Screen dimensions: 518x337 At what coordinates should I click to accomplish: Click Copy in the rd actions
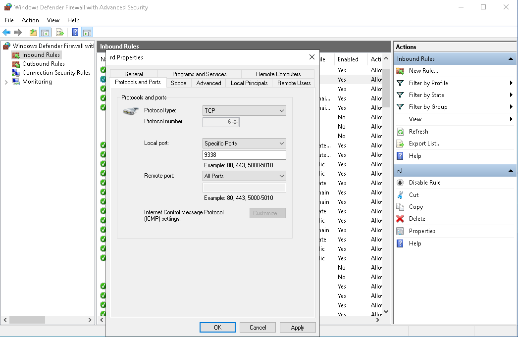[x=415, y=207]
